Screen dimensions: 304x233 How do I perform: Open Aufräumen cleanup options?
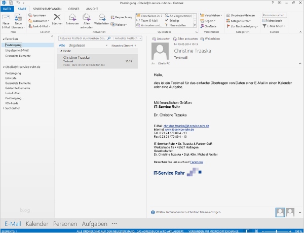coord(39,21)
